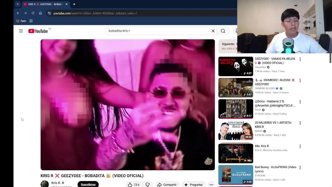Image resolution: width=332 pixels, height=187 pixels.
Task: Click '31 M de vistas • hace 9 años'
Action: pyautogui.click(x=271, y=114)
